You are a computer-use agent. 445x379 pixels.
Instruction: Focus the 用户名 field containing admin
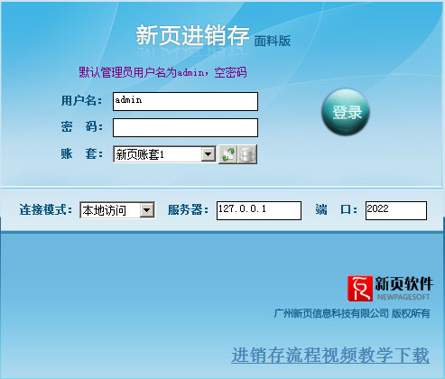pos(185,101)
